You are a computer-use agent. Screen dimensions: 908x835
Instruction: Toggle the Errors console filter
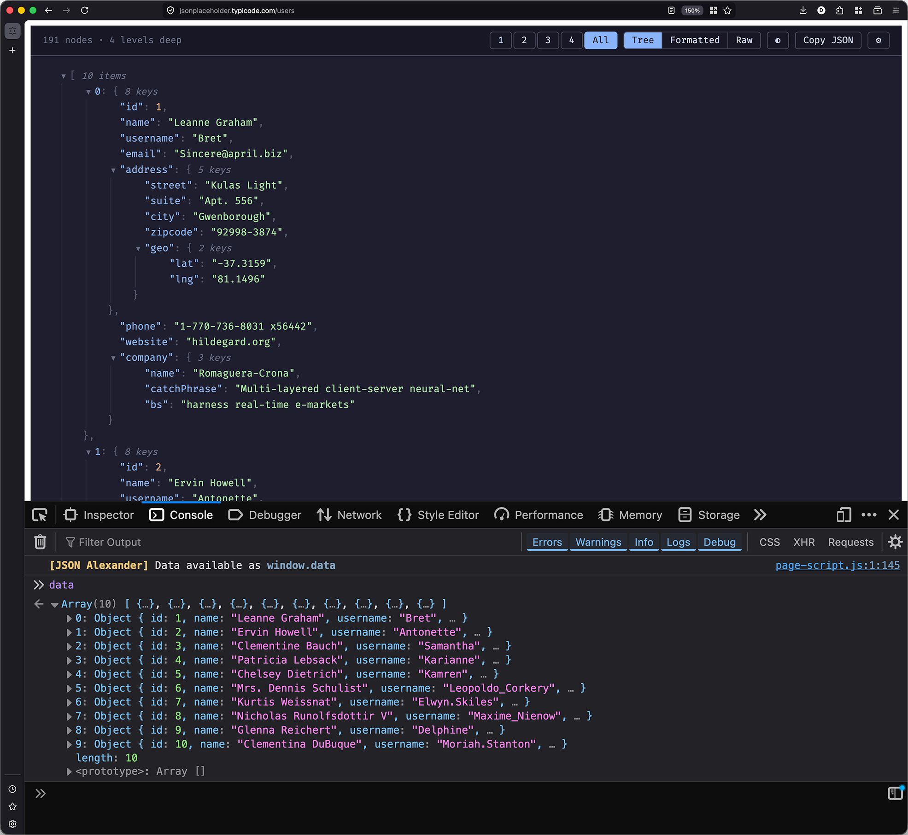point(547,542)
